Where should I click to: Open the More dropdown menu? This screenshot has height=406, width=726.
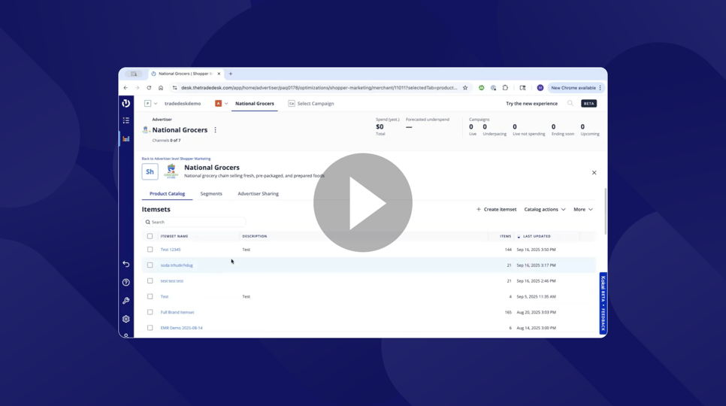coord(583,210)
